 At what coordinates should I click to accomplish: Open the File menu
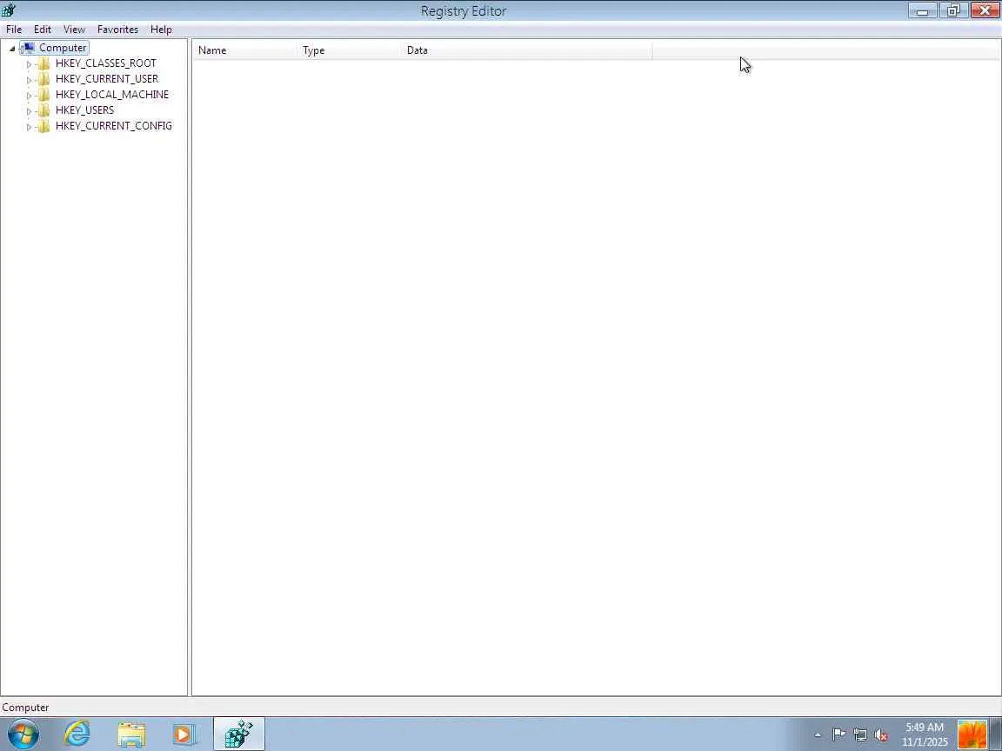coord(13,30)
